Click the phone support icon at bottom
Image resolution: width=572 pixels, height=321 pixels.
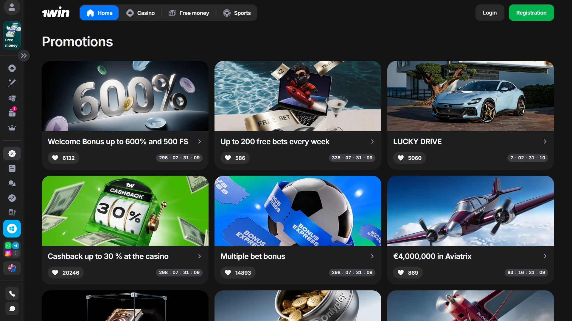tap(12, 293)
